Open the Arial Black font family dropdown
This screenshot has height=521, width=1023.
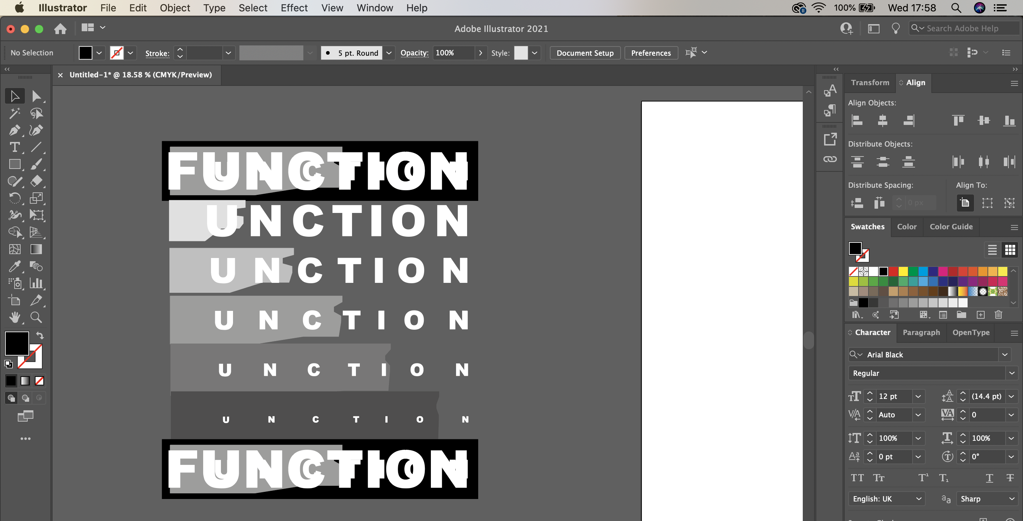pos(1006,354)
